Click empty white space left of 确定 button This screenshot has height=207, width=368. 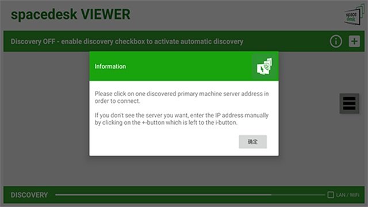tap(164, 142)
